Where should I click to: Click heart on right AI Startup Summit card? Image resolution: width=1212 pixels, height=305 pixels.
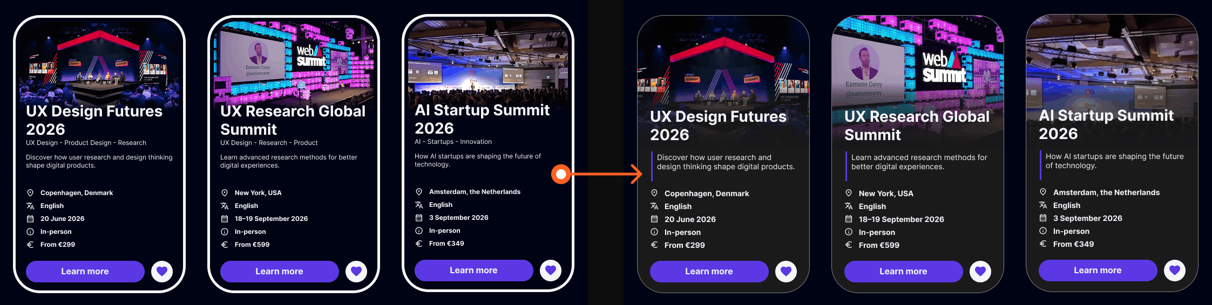coord(1175,271)
